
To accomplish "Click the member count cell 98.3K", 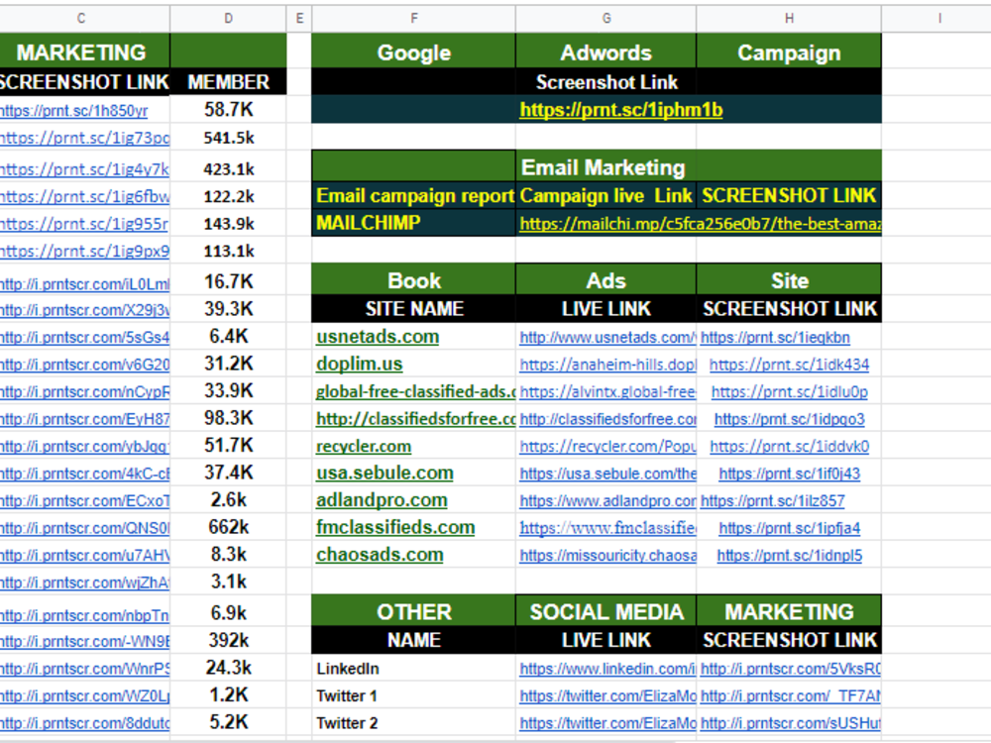I will coord(228,418).
